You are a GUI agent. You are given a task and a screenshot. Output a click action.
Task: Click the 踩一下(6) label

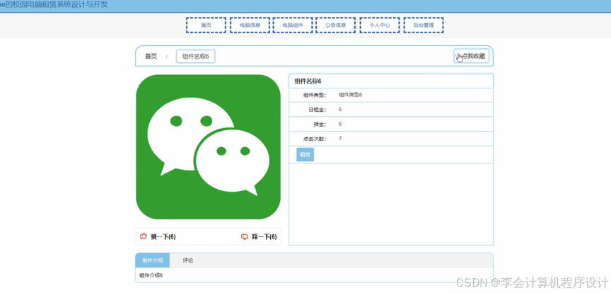(264, 237)
